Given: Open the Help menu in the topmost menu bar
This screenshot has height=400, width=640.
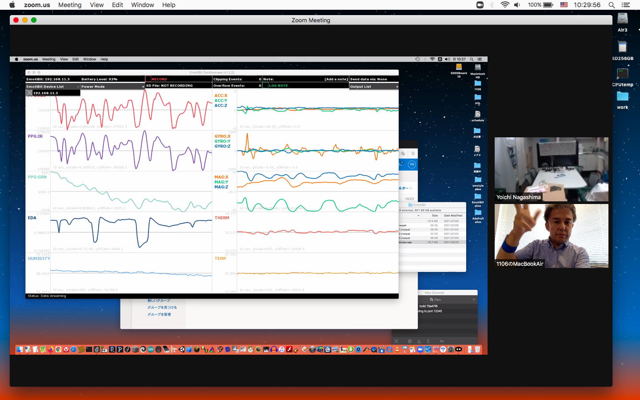Looking at the screenshot, I should click(168, 5).
